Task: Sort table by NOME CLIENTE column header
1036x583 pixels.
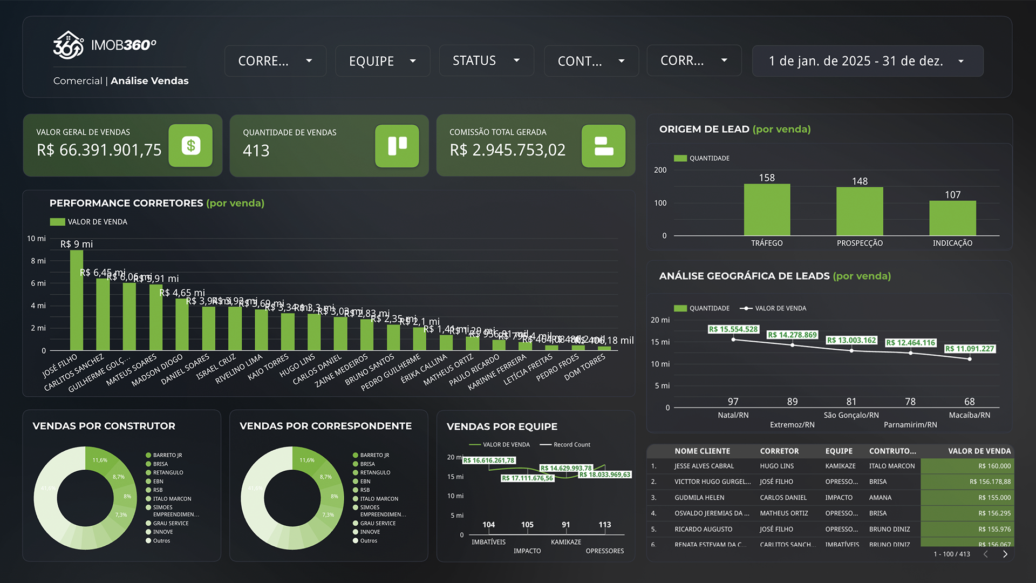Action: tap(702, 451)
